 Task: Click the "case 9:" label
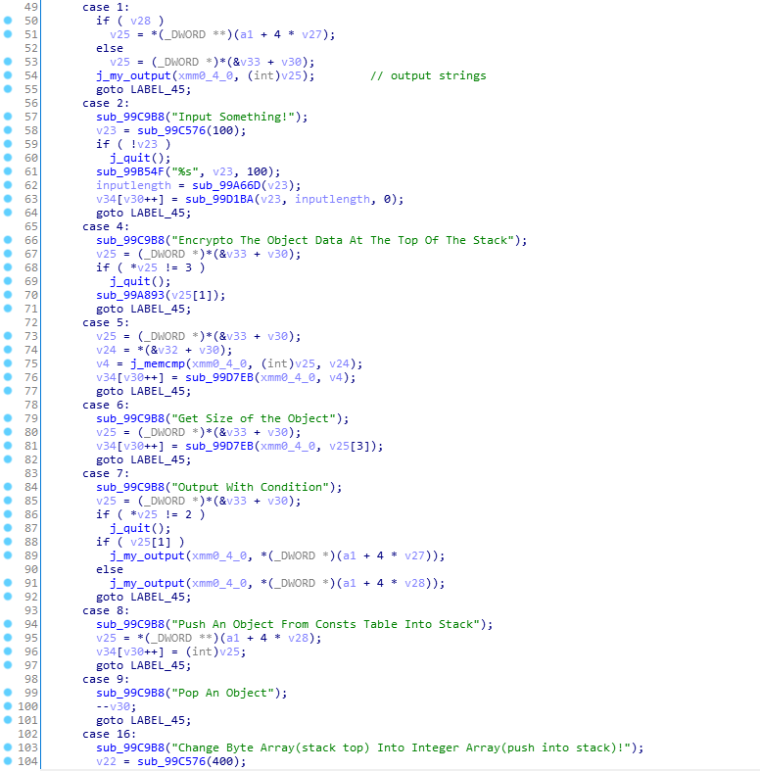[x=106, y=679]
